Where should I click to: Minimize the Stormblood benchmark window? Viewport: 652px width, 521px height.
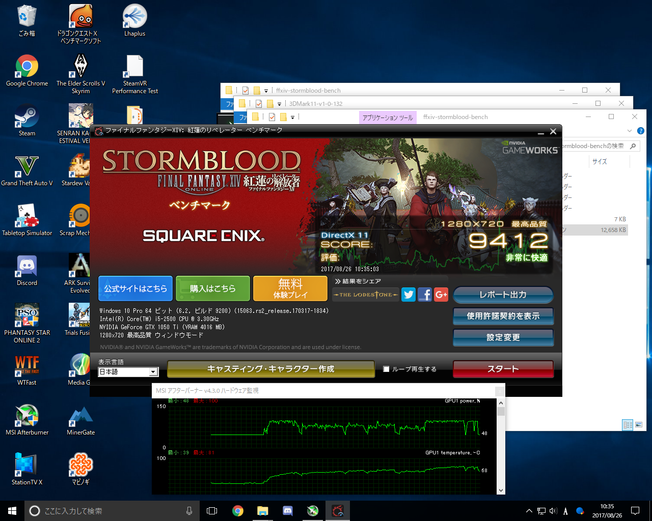click(x=541, y=132)
